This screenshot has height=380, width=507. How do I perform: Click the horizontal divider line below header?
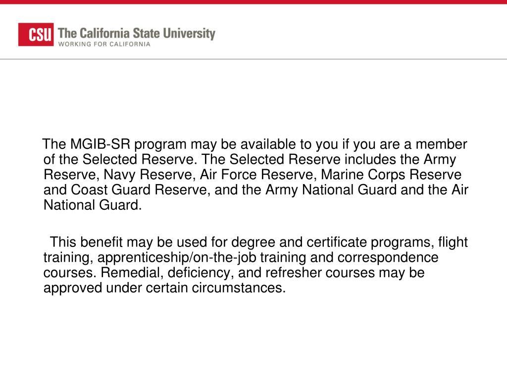253,59
